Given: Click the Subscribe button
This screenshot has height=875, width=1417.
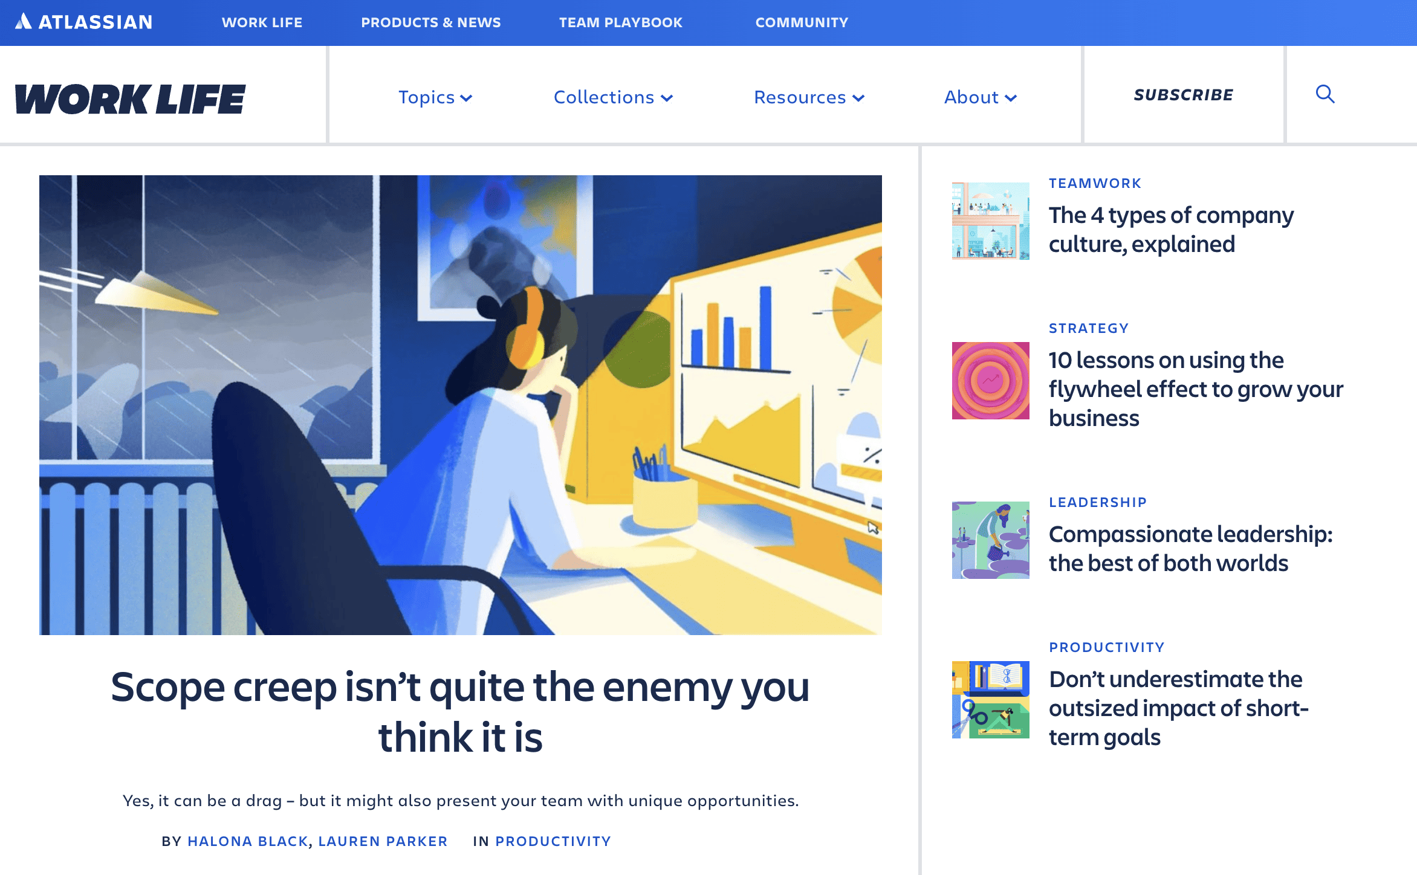Looking at the screenshot, I should (x=1183, y=95).
